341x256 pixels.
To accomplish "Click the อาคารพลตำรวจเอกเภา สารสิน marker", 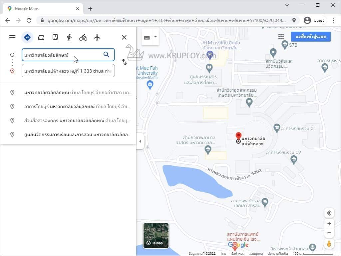I will pyautogui.click(x=265, y=202).
